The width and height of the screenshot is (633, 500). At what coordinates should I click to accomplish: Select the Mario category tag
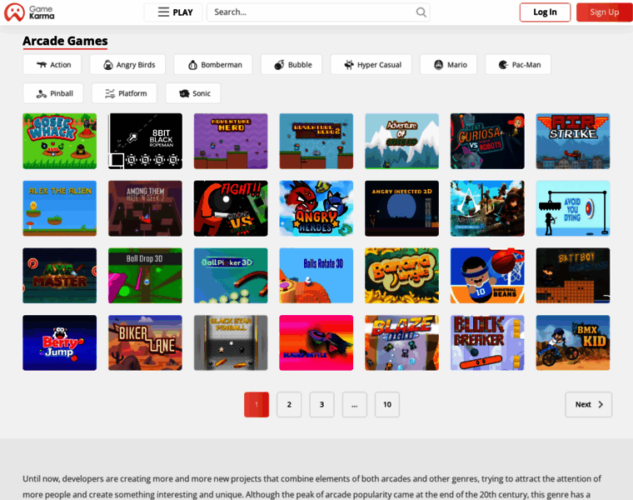[448, 65]
